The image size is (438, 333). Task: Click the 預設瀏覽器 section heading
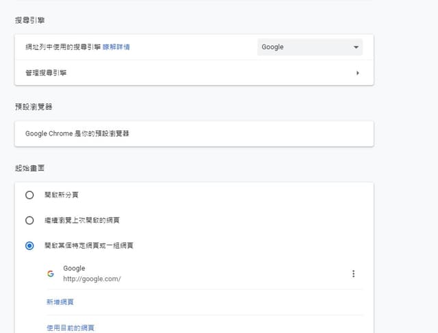pos(34,107)
